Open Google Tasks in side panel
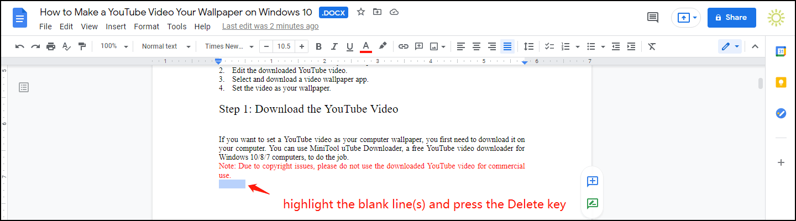The image size is (796, 221). pos(781,113)
